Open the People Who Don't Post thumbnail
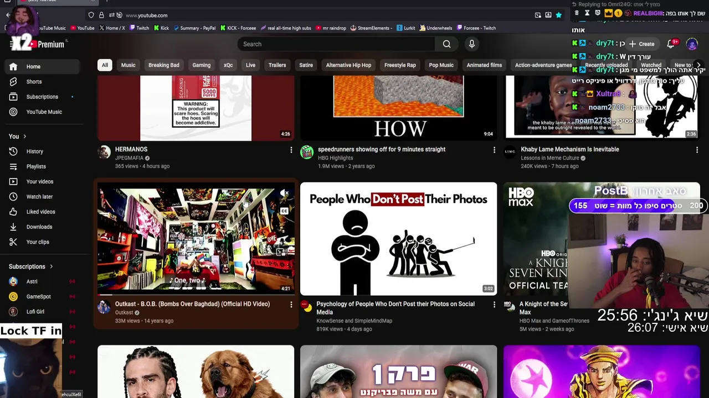This screenshot has height=398, width=709. (x=399, y=239)
